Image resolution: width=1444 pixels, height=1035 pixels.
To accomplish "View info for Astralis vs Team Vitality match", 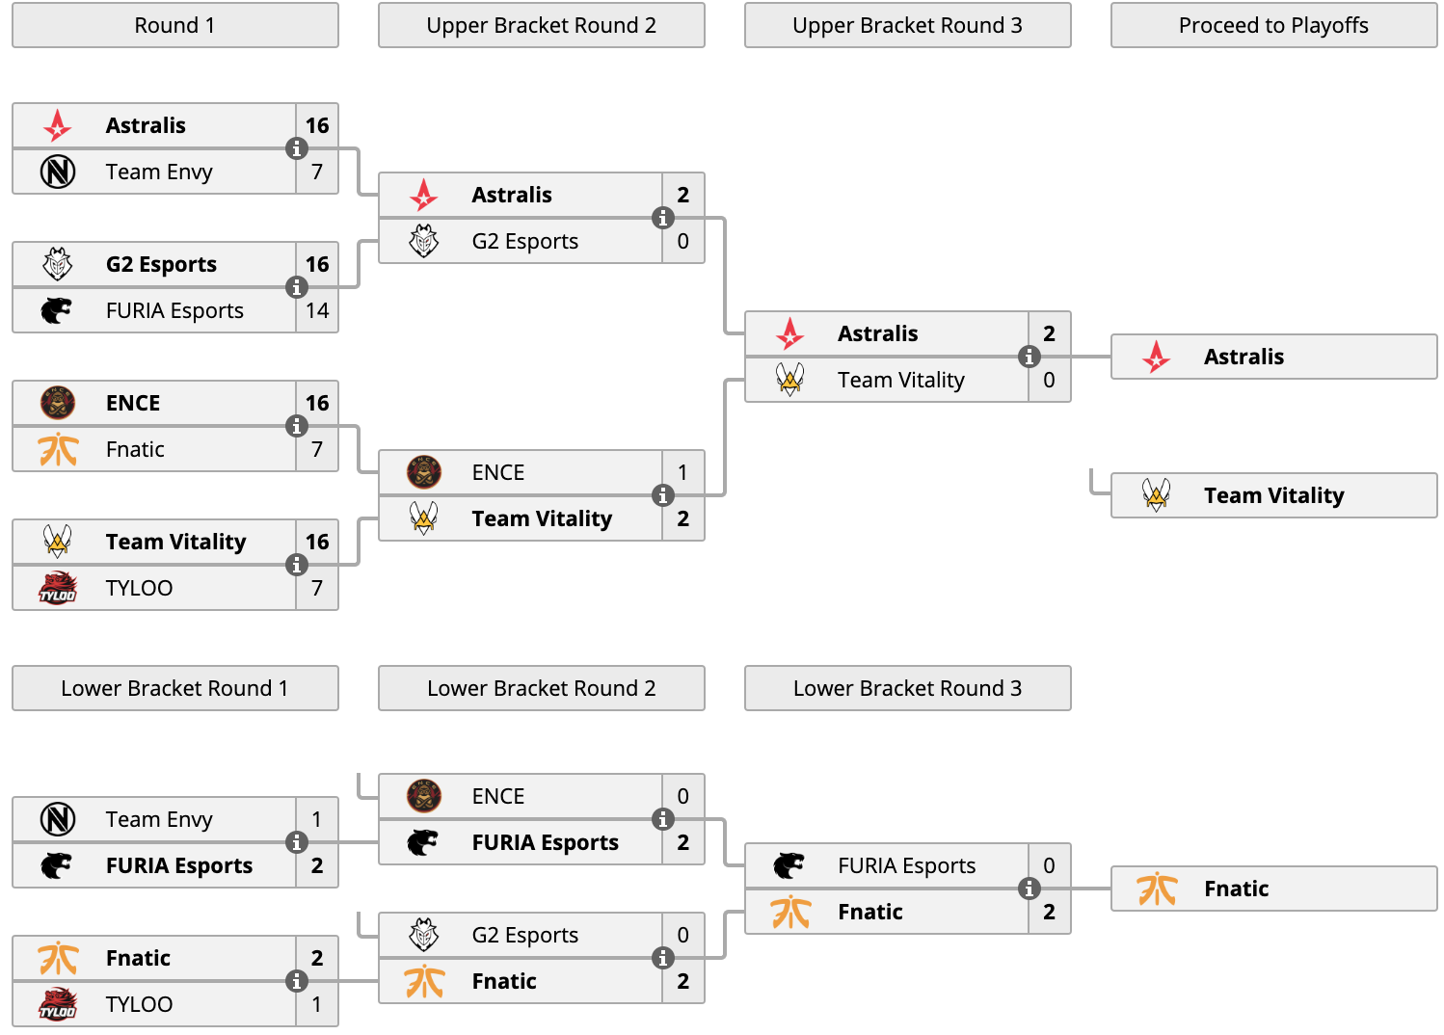I will pos(1030,357).
